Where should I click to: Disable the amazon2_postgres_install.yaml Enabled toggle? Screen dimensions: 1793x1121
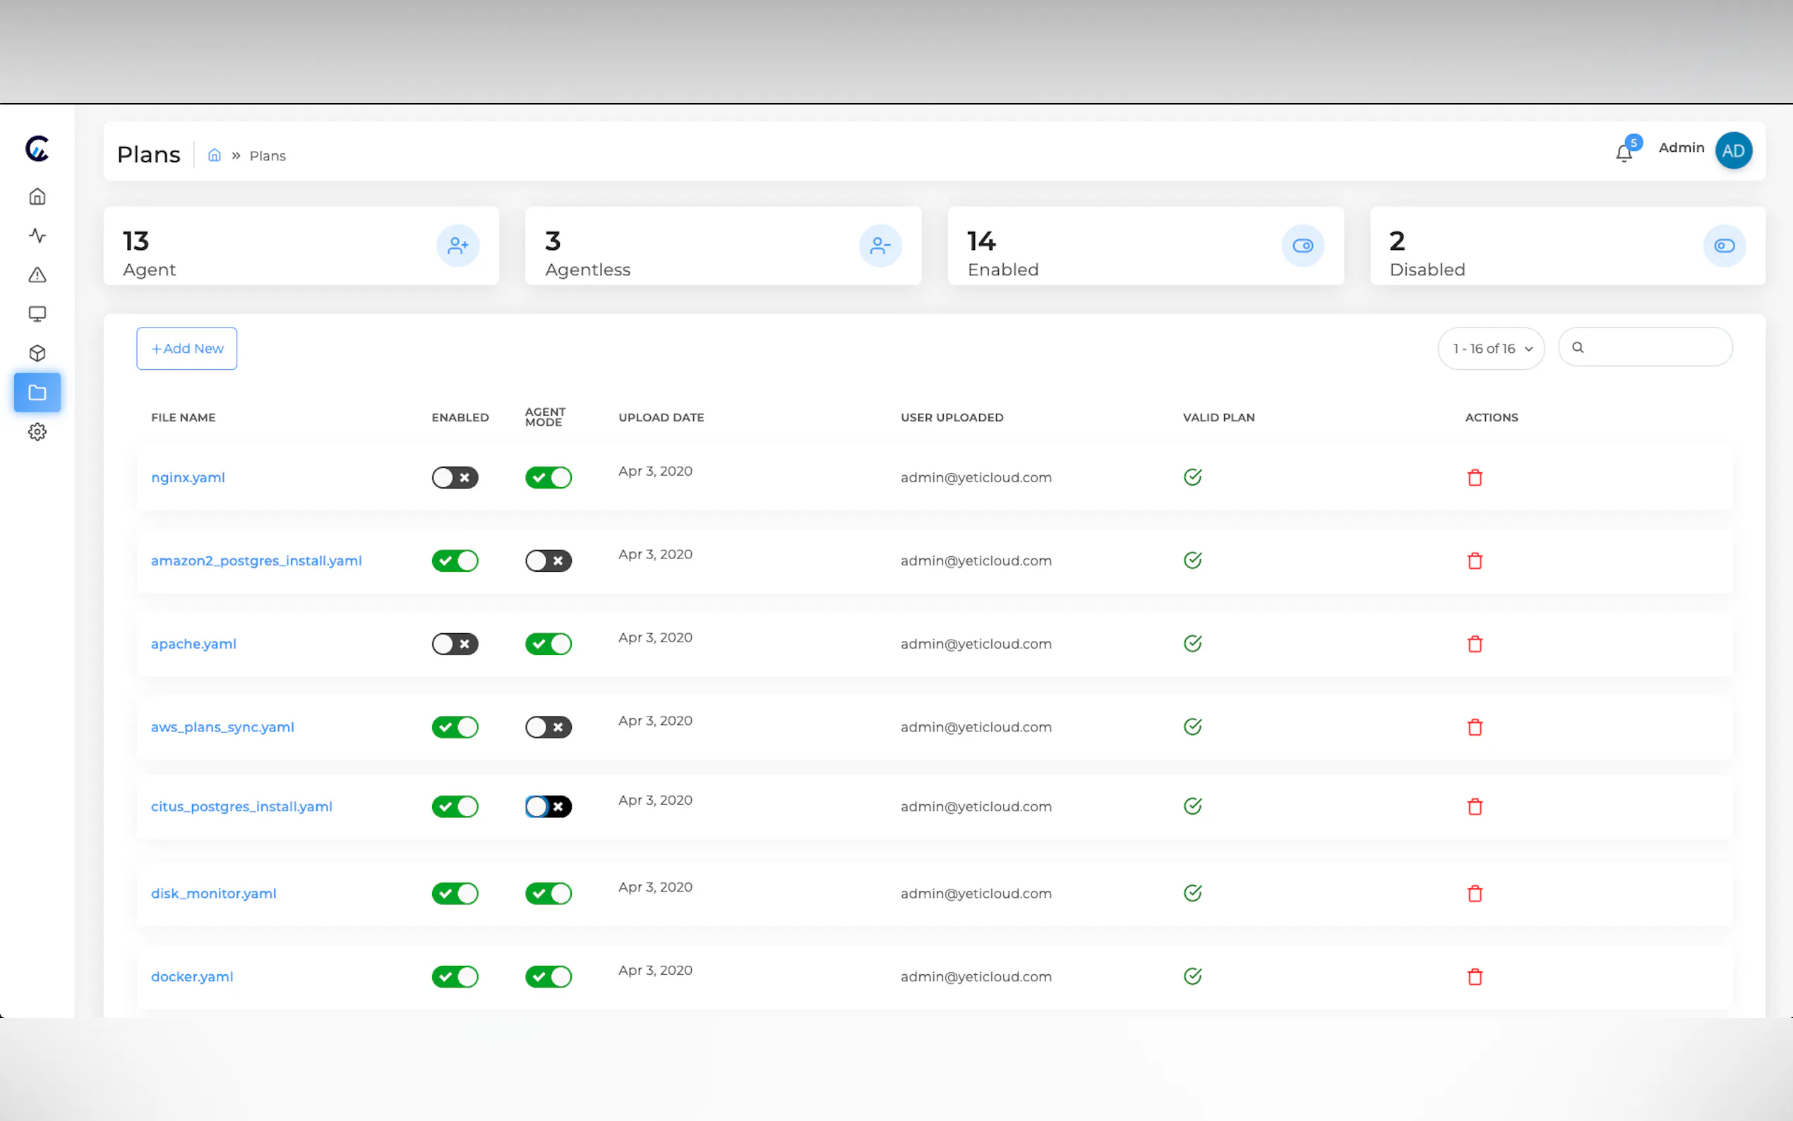(x=455, y=560)
